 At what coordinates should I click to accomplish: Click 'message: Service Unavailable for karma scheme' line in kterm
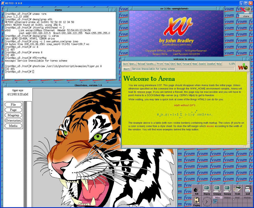coord(36,61)
